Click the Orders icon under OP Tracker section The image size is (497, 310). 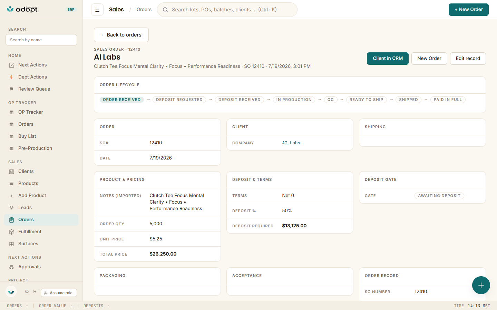click(x=11, y=124)
